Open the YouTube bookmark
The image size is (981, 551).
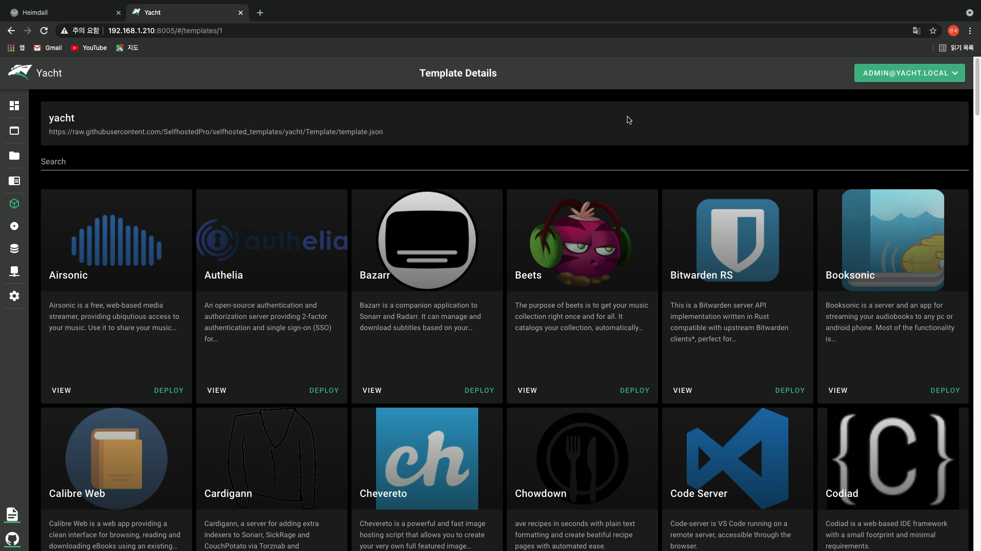(x=88, y=48)
